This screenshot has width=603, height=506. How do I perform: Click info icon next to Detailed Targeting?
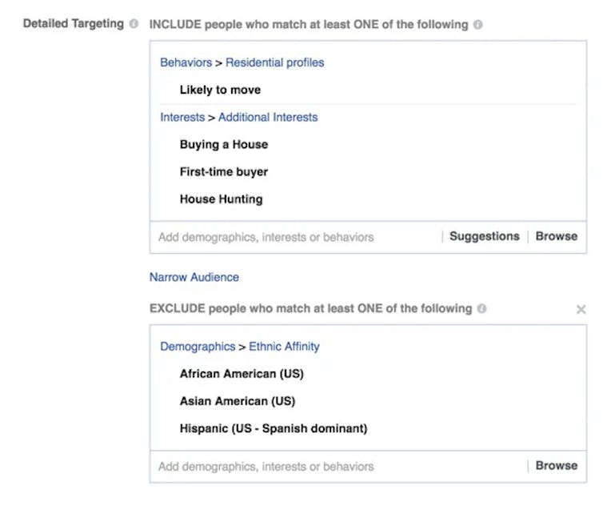[134, 24]
